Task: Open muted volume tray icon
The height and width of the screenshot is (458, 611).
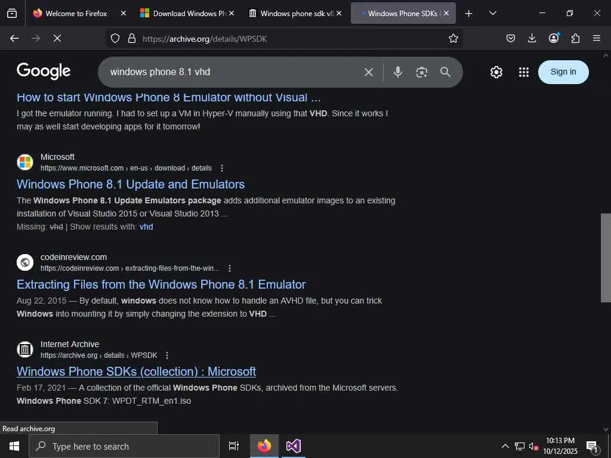Action: click(x=533, y=446)
